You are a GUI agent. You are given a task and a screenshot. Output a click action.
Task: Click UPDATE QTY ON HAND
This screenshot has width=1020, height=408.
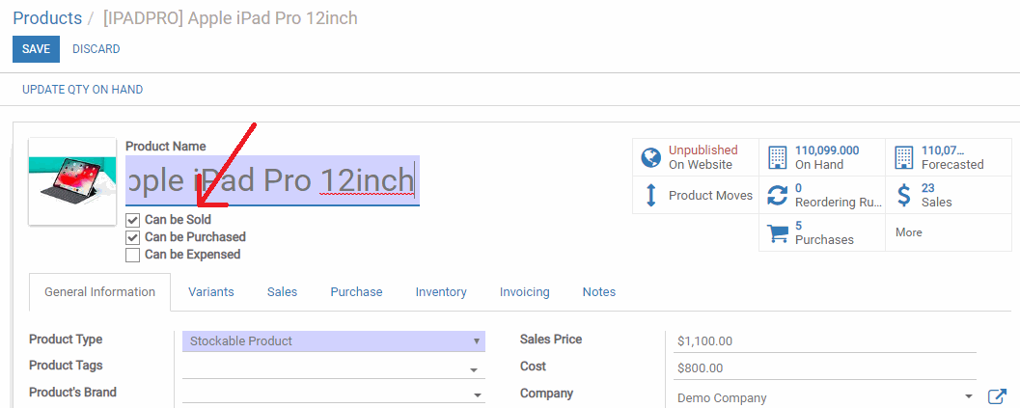coord(83,89)
